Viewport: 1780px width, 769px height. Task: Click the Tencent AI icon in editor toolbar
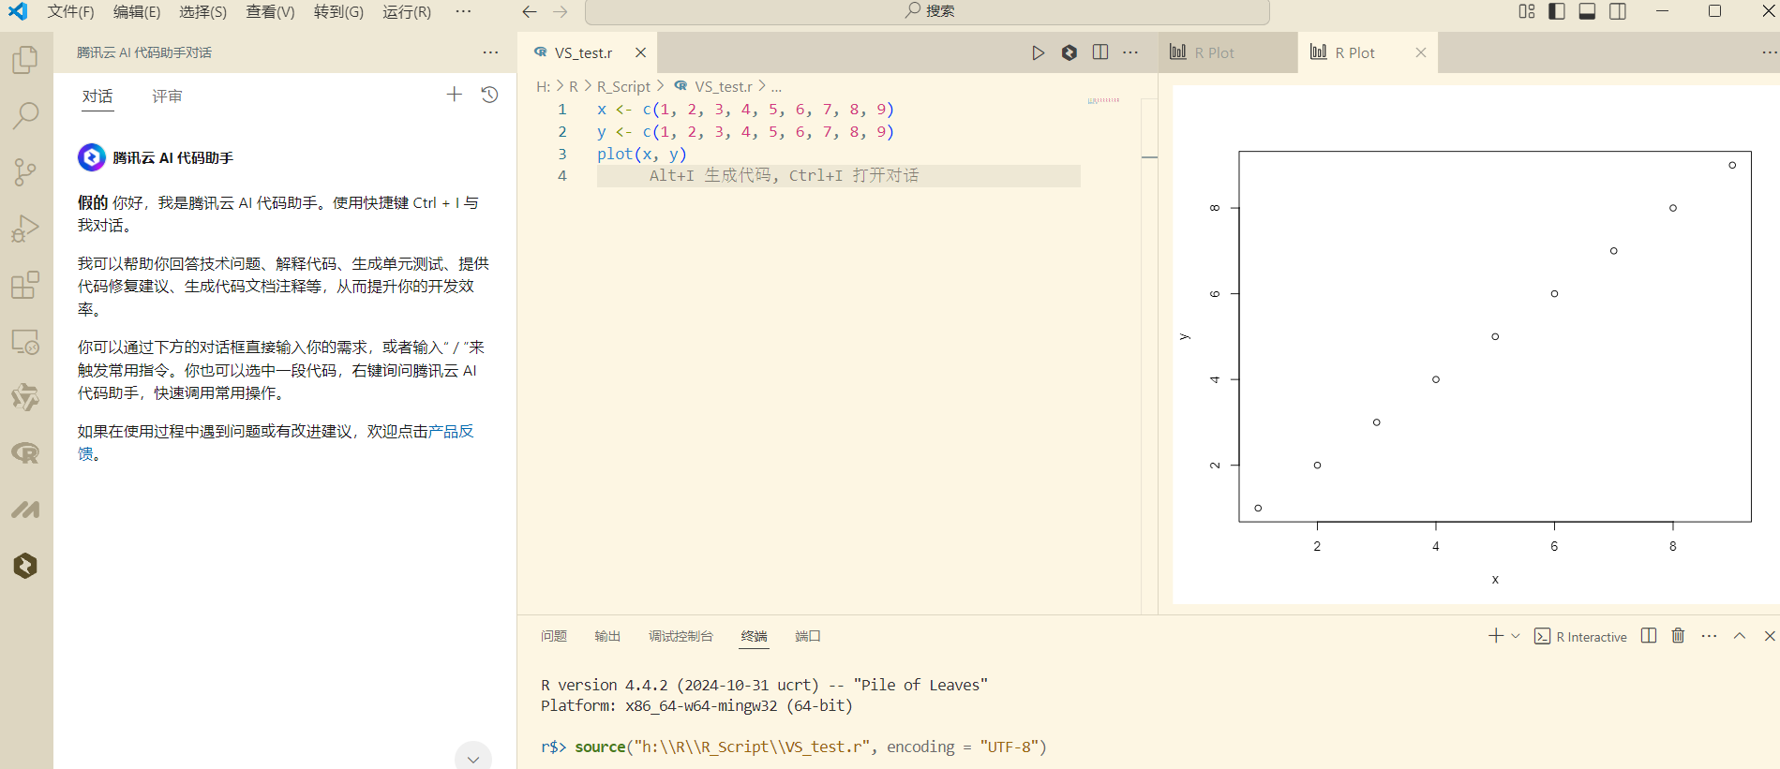pos(1069,52)
